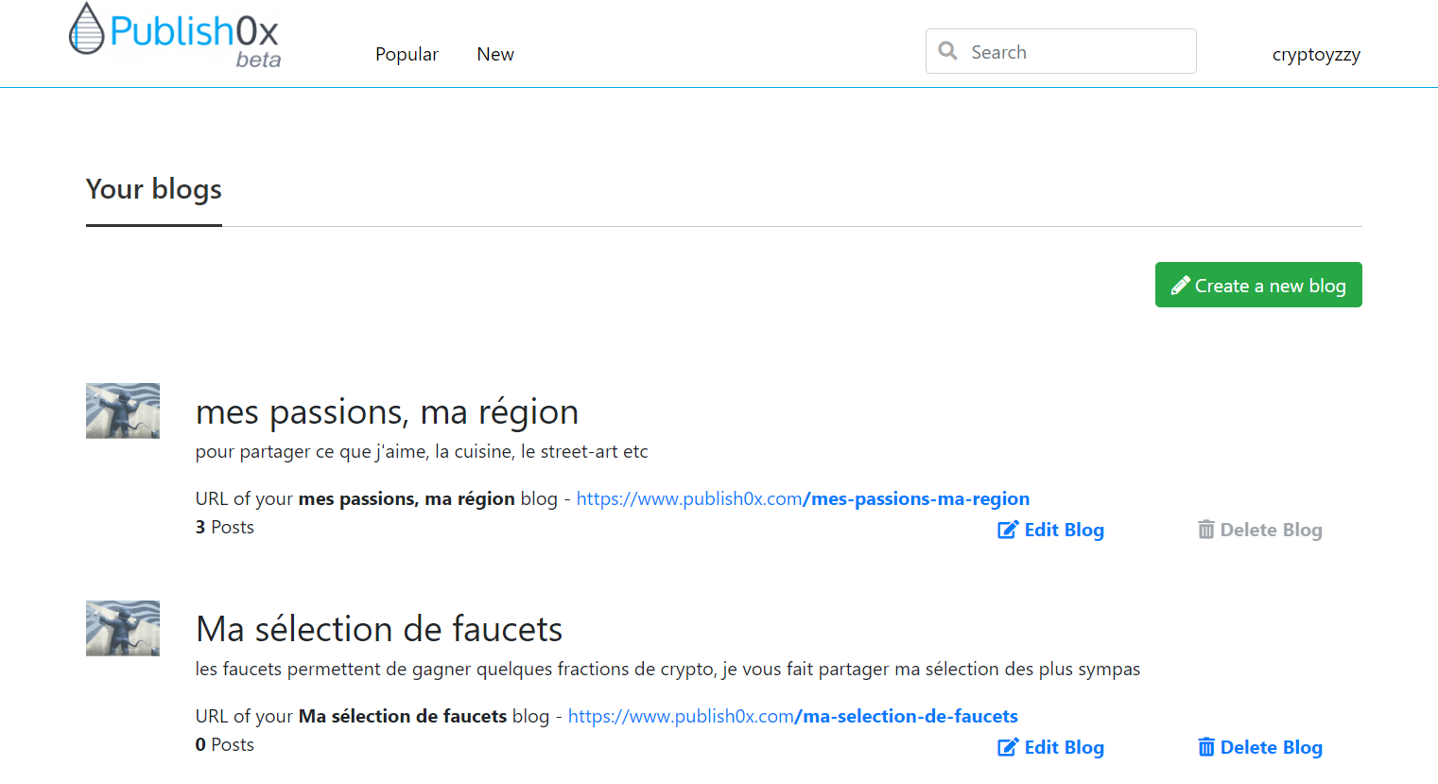Open the New menu item
The image size is (1438, 784).
pyautogui.click(x=495, y=54)
